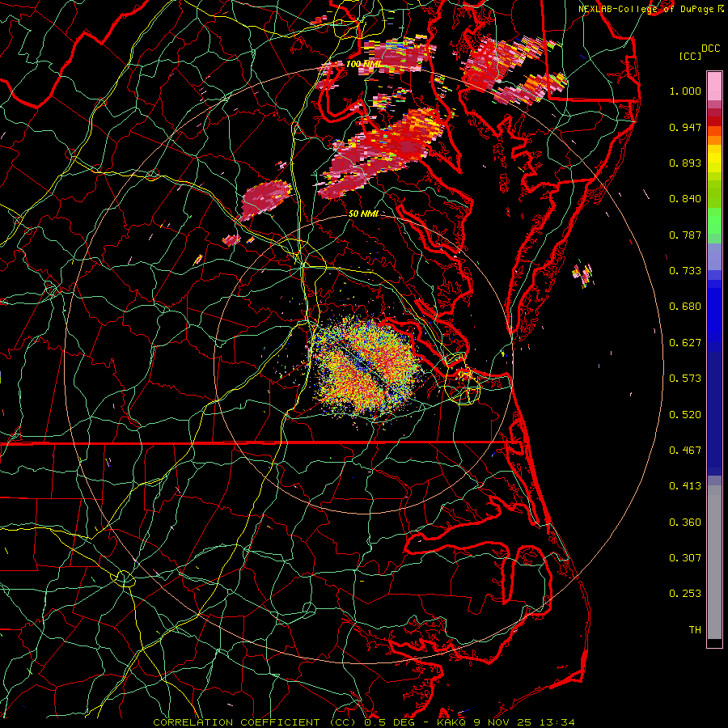Click the 0.627 color scale label
728x728 pixels.
click(685, 343)
